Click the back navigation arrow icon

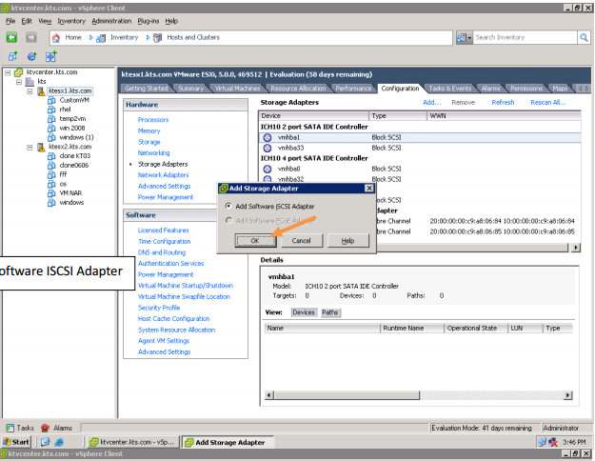(11, 37)
